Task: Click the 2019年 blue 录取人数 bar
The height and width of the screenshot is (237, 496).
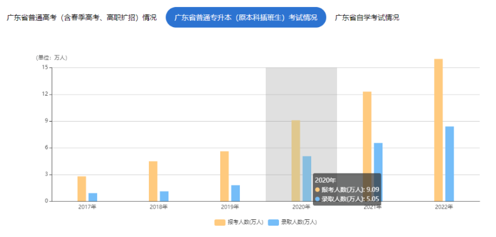Action: (x=235, y=193)
